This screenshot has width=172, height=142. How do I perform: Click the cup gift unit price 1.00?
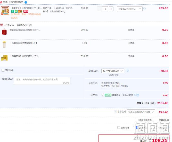click(85, 43)
